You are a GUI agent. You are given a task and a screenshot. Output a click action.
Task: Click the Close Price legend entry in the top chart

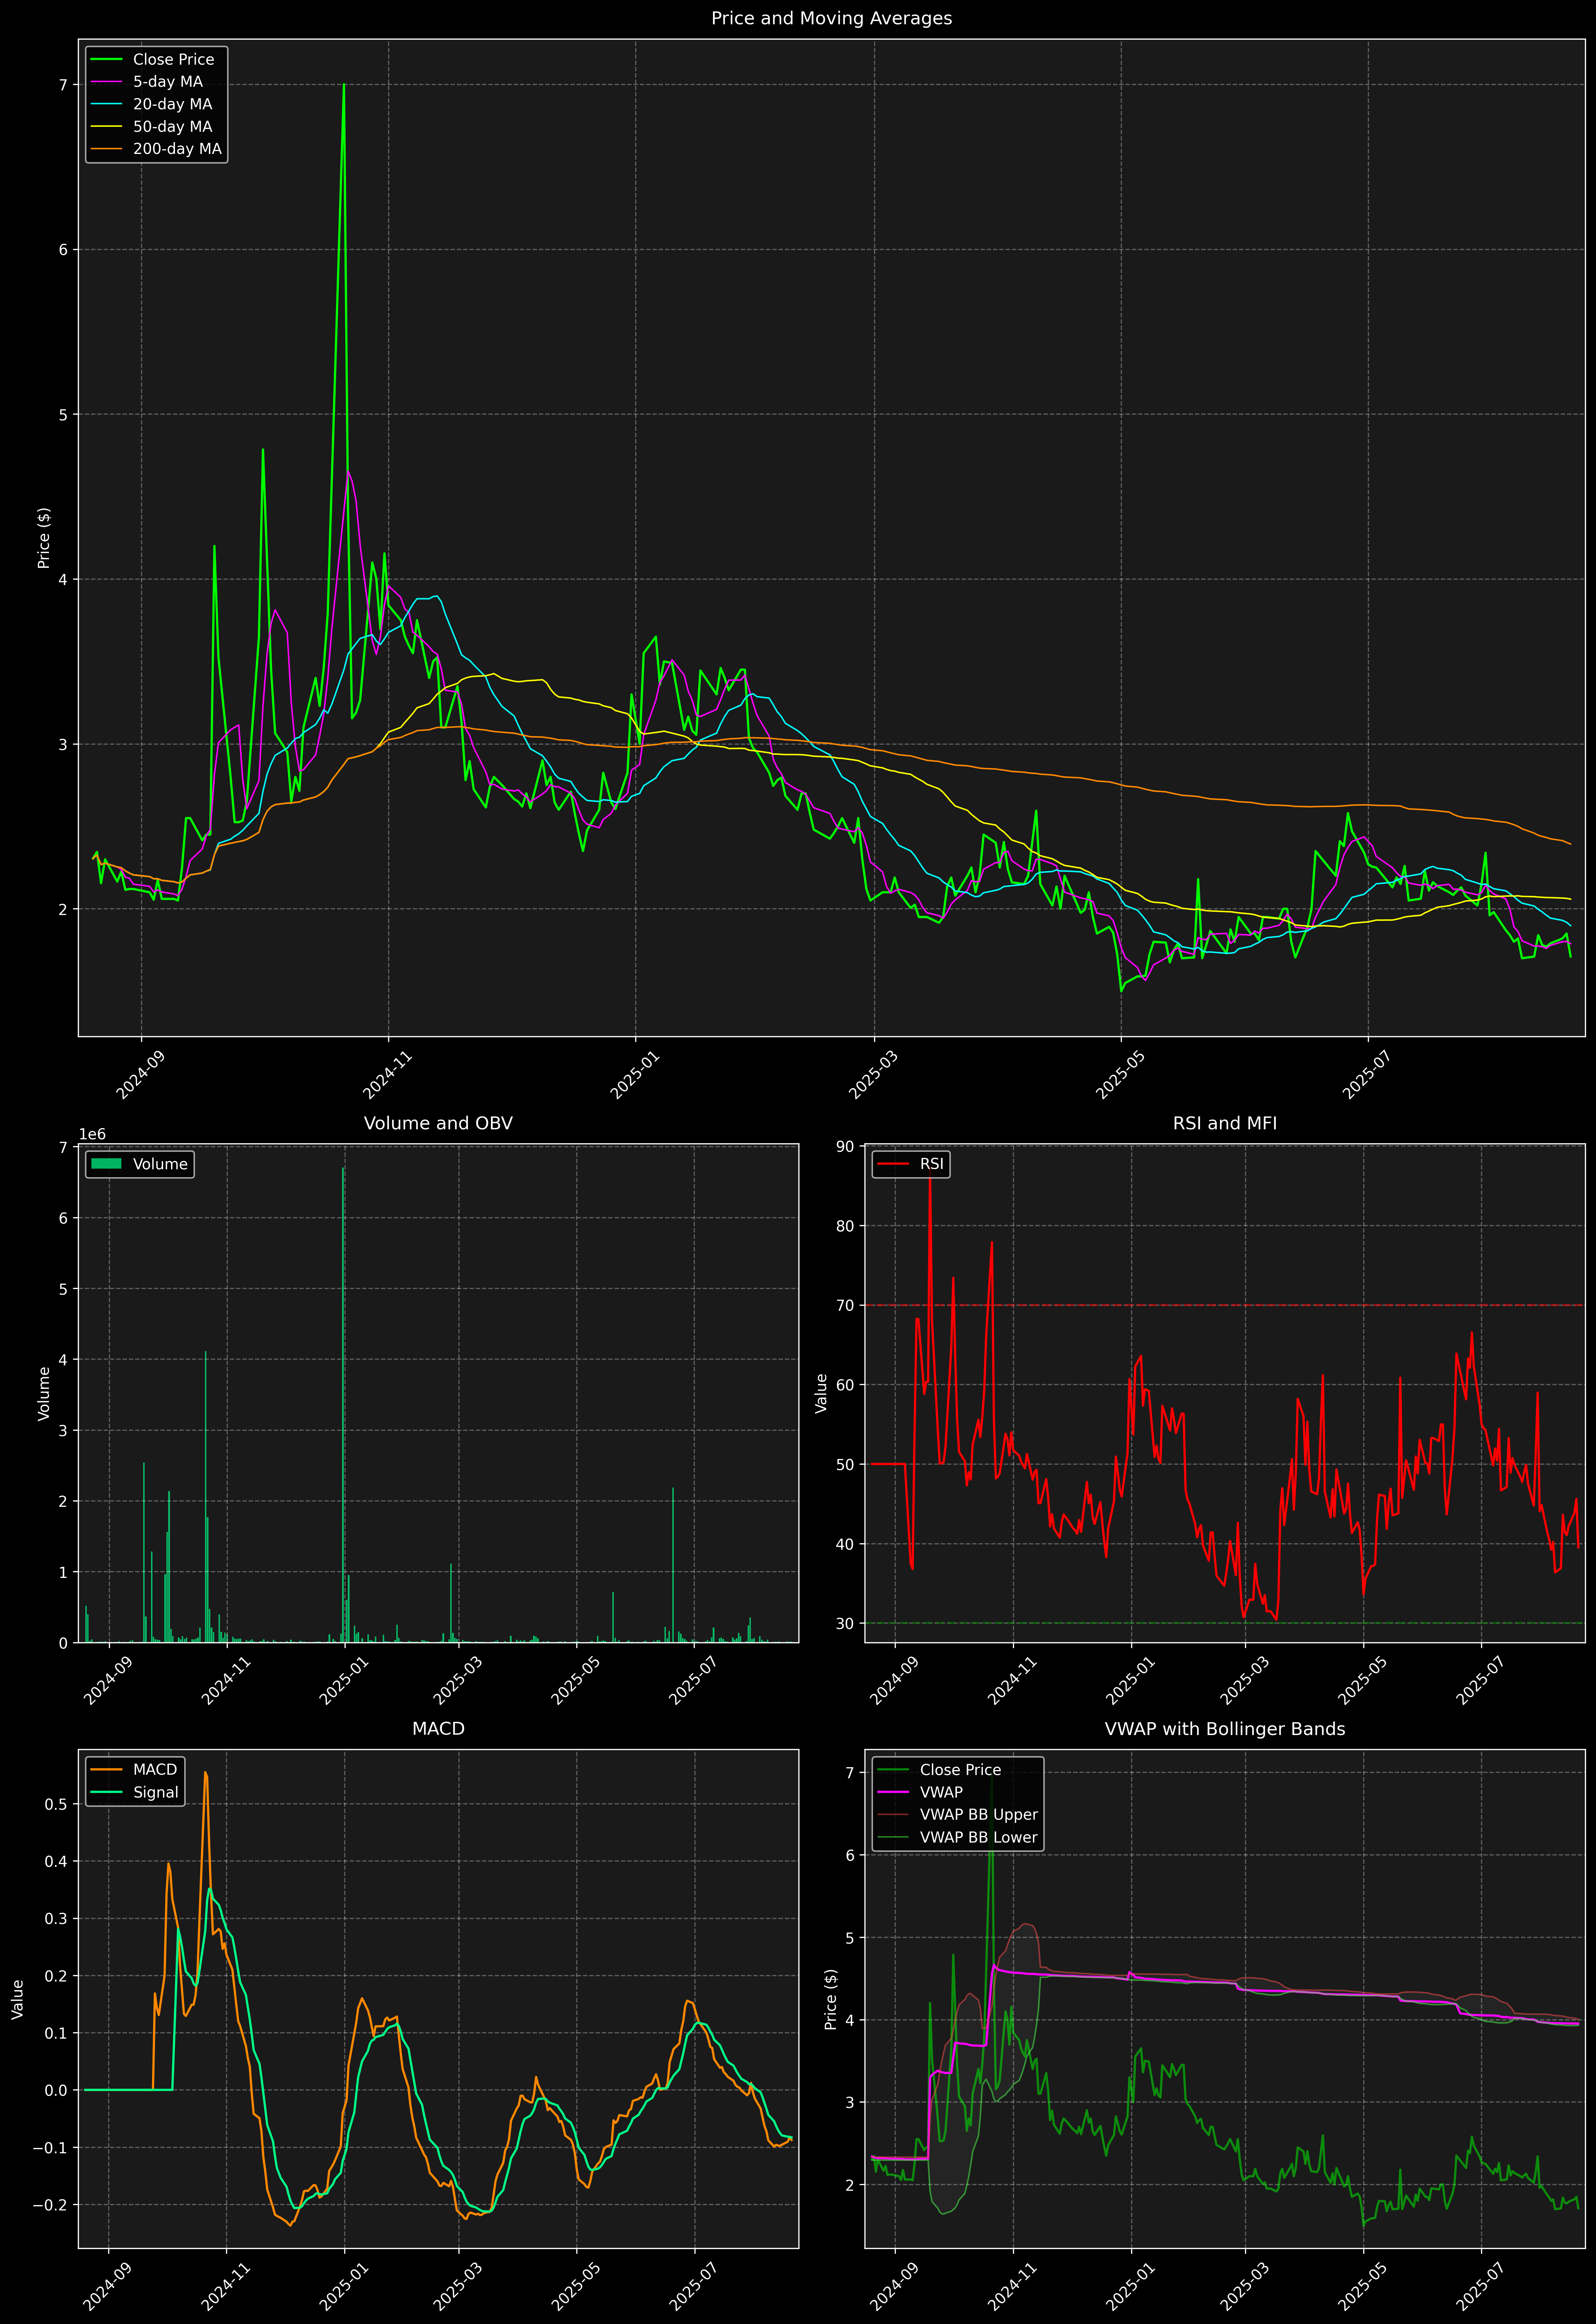coord(173,59)
